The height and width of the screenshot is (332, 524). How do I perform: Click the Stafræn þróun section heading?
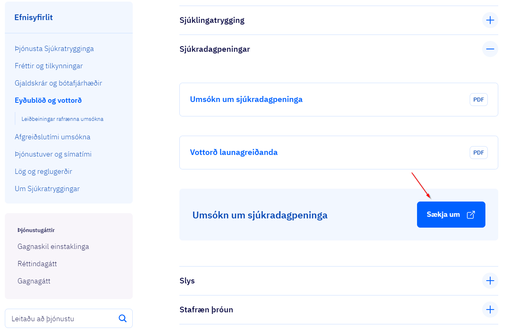click(206, 310)
